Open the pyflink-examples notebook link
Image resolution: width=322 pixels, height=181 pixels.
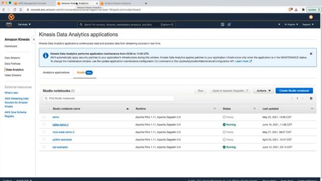pos(62,140)
